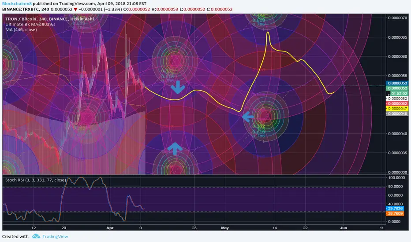The height and width of the screenshot is (242, 411).
Task: Click the May date on time axis
Action: (225, 228)
